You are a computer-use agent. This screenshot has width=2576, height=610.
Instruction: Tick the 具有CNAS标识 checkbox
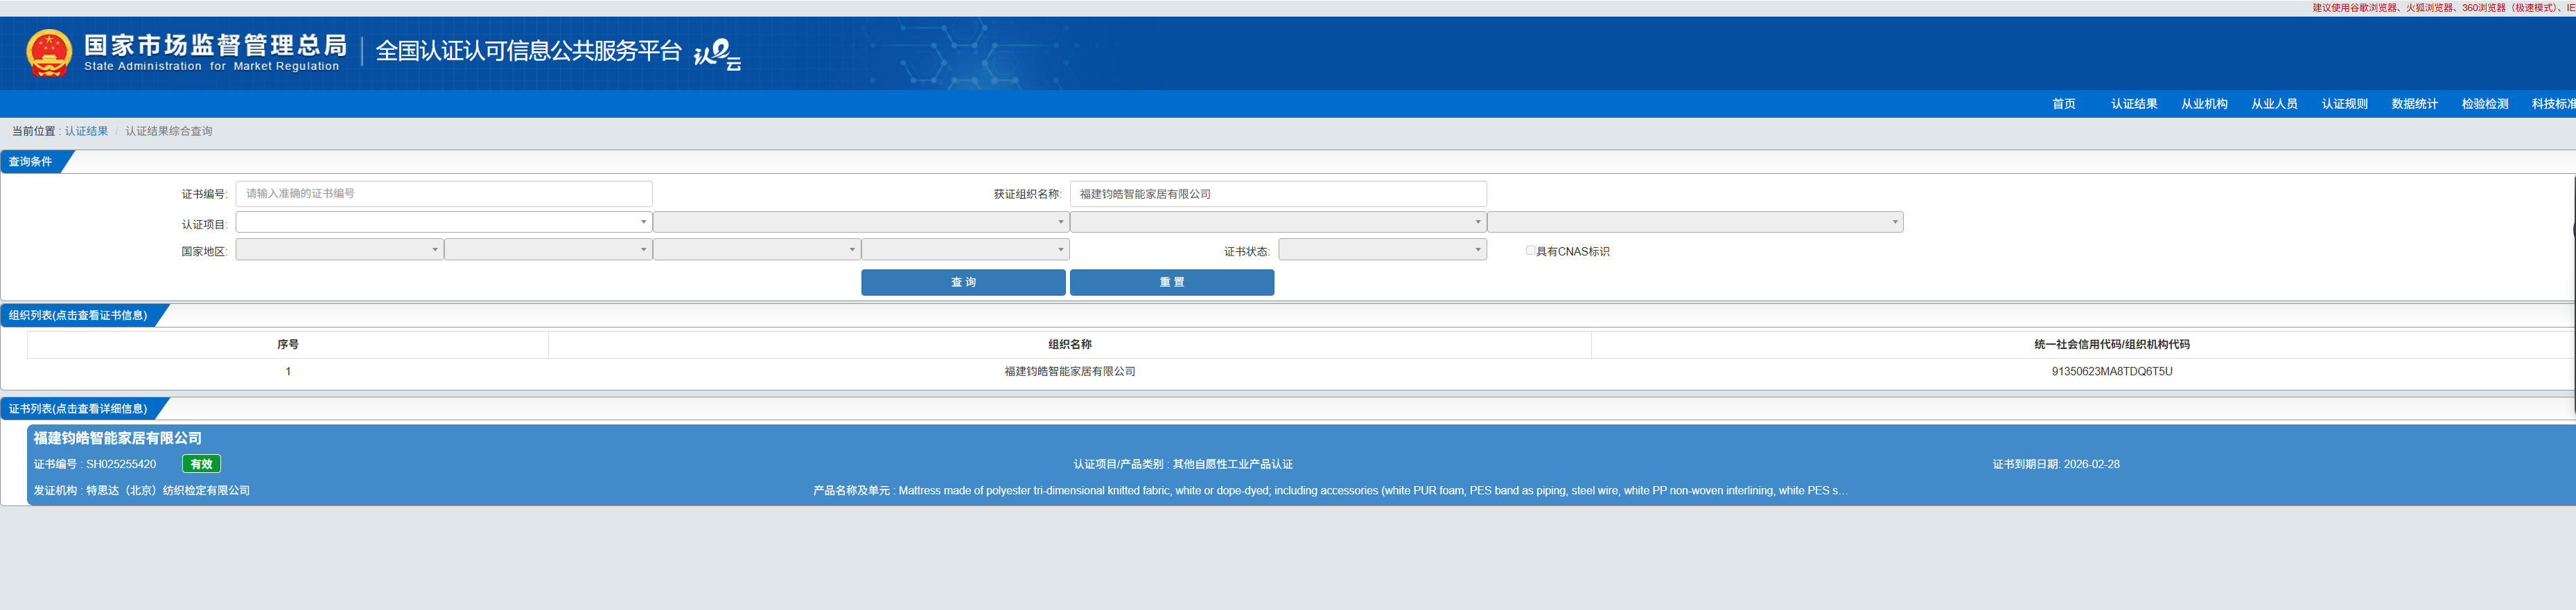click(x=1530, y=251)
